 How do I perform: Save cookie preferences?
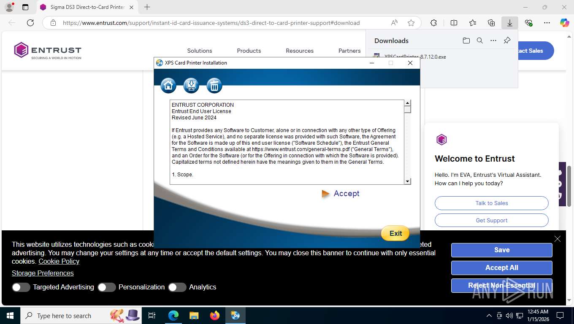502,250
